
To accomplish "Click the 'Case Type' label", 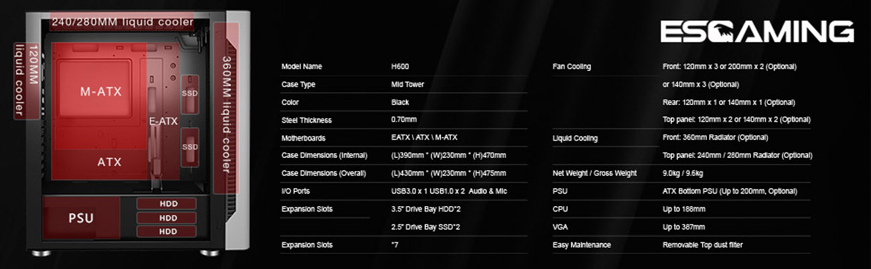I will coord(298,85).
